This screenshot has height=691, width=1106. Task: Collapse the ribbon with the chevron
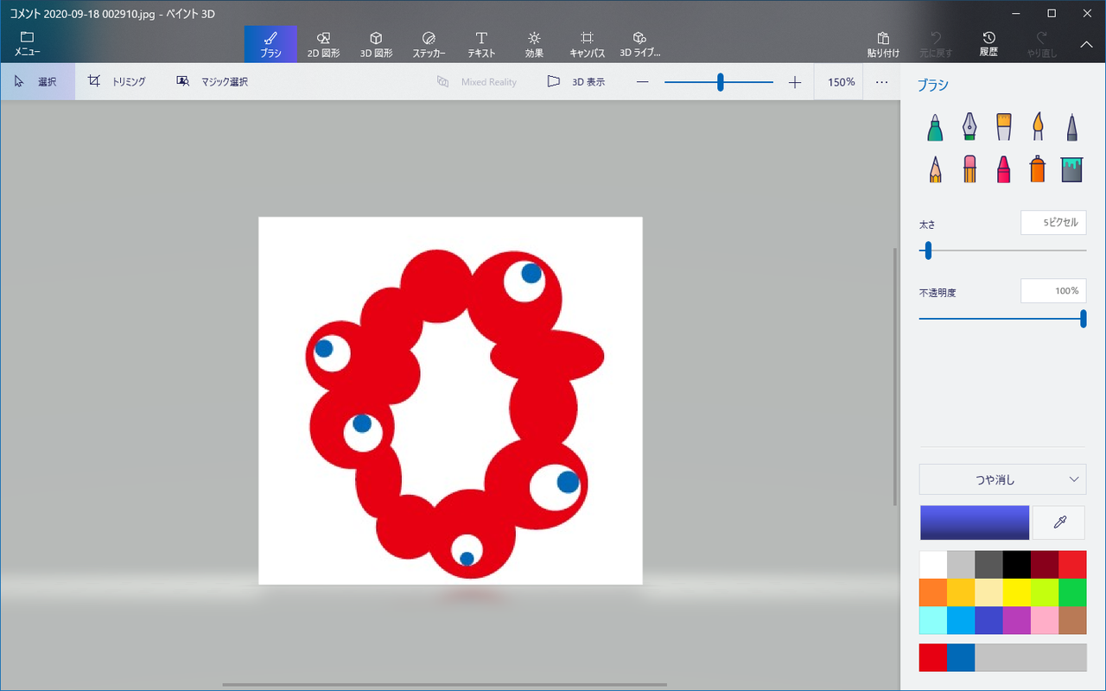pos(1086,44)
